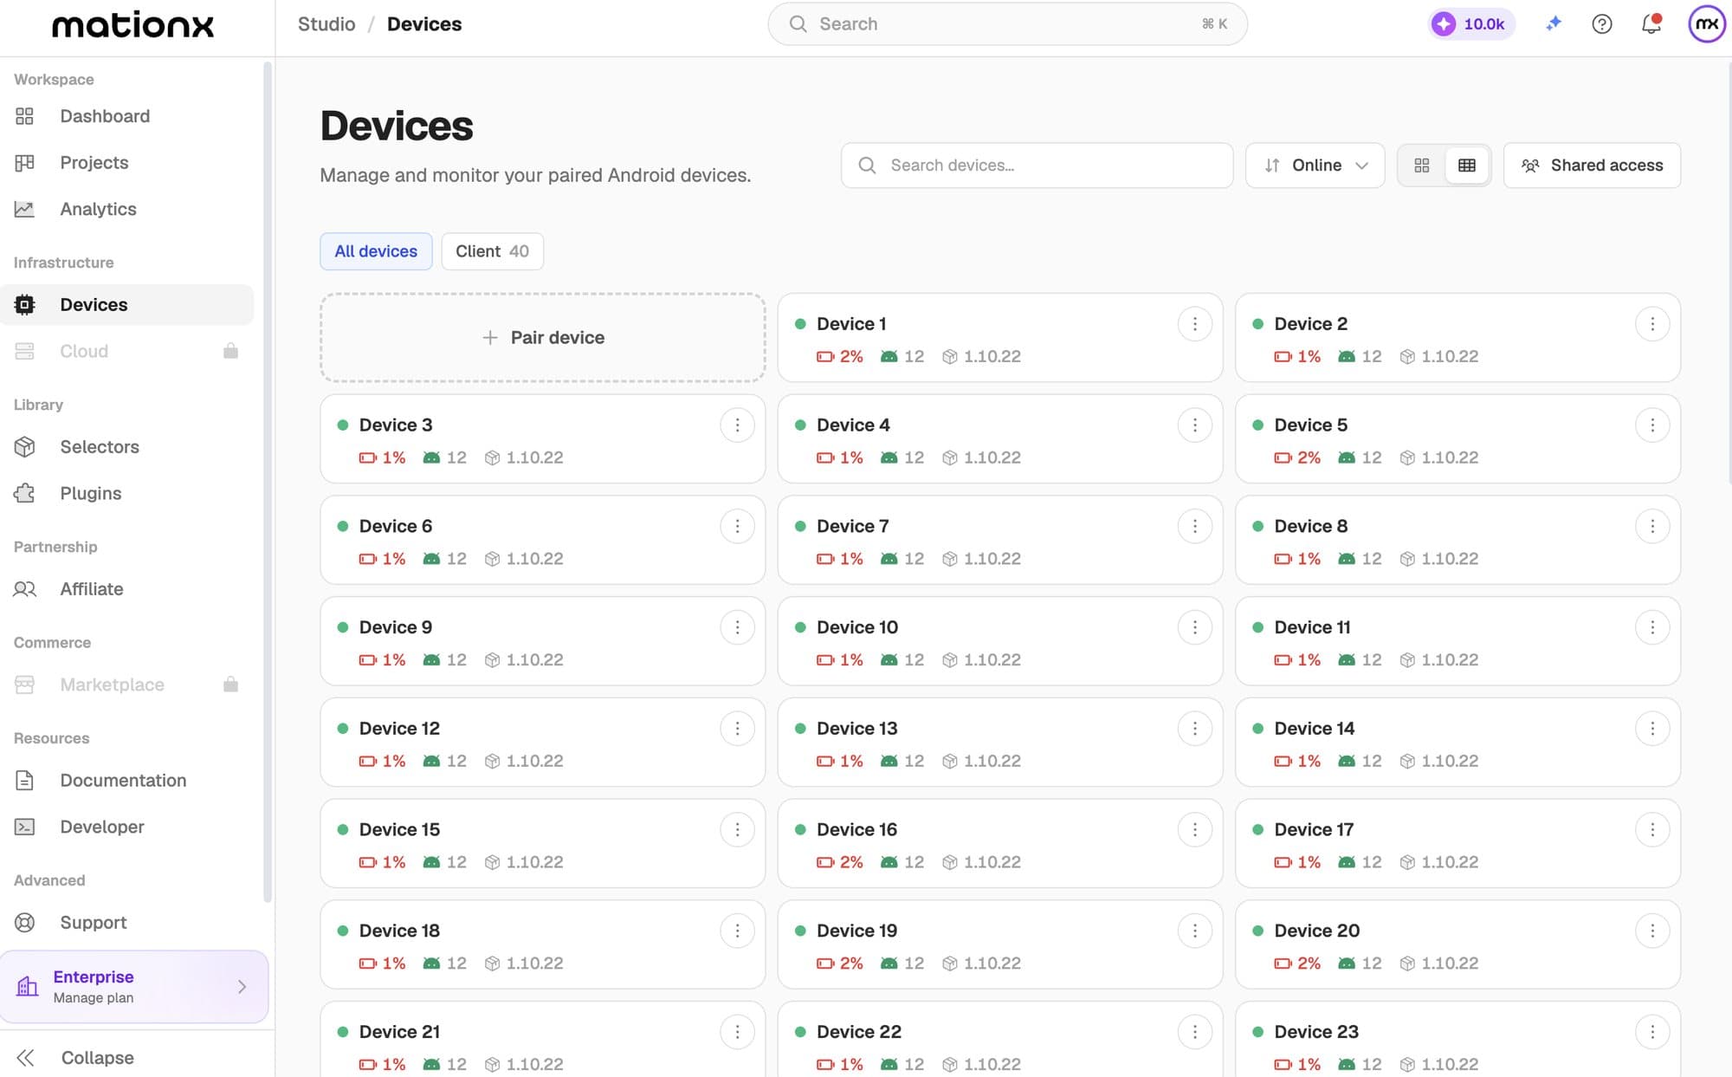Open the Device 22 card

(x=1000, y=1039)
